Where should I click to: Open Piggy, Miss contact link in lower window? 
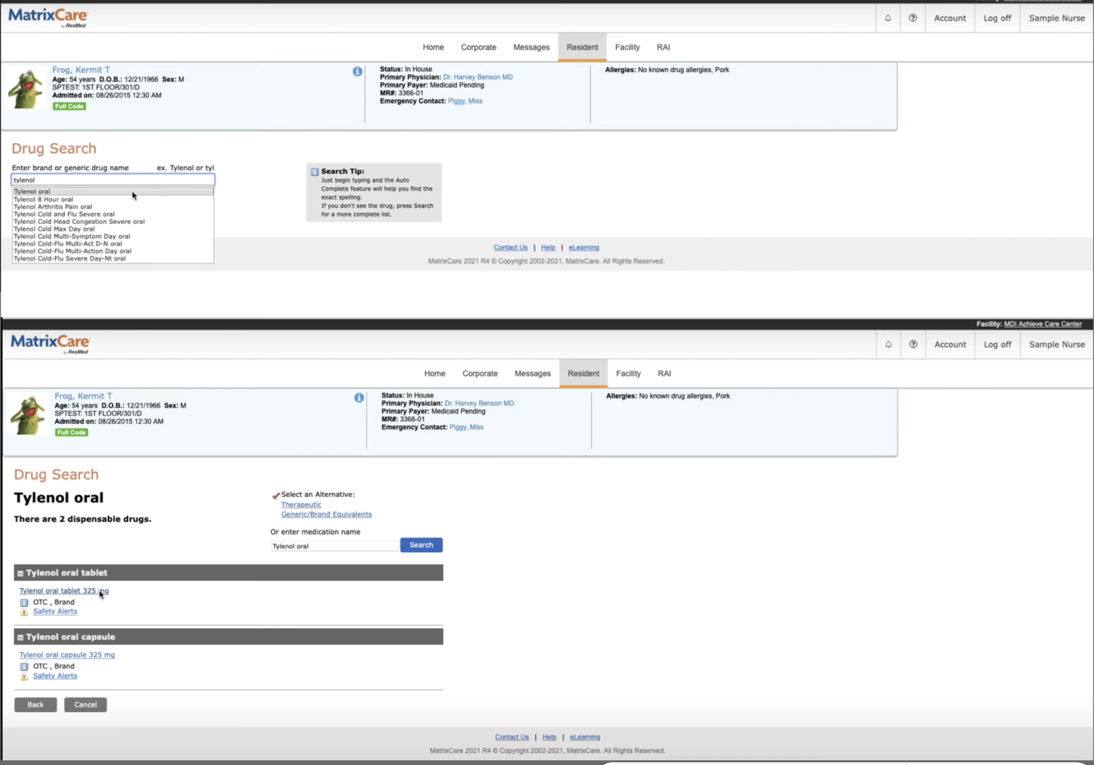pyautogui.click(x=466, y=427)
